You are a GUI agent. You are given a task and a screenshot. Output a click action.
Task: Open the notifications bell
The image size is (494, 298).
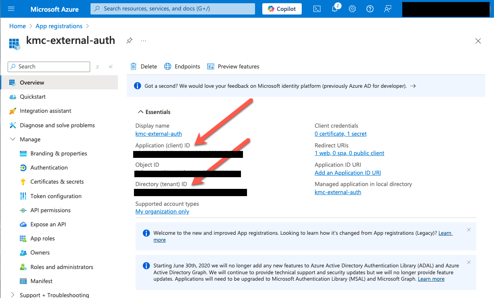tap(334, 8)
